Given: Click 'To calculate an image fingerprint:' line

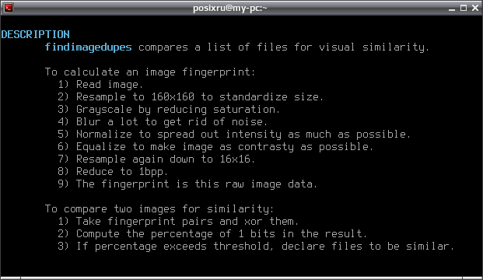Looking at the screenshot, I should pos(150,72).
